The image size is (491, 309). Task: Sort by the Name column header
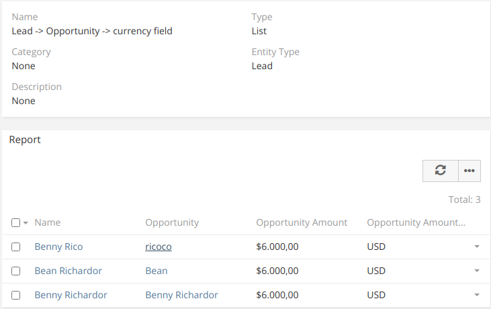pyautogui.click(x=48, y=222)
